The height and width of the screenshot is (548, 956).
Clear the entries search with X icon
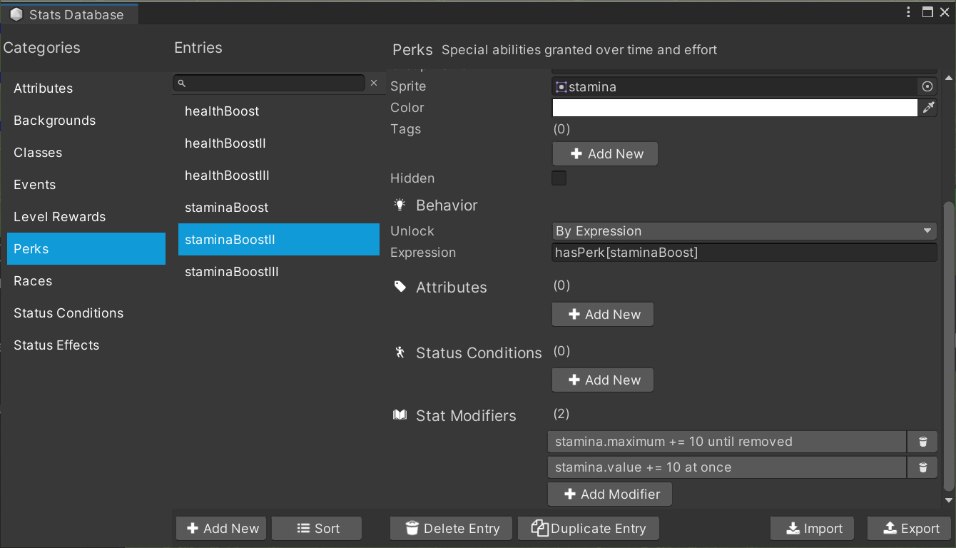click(373, 83)
